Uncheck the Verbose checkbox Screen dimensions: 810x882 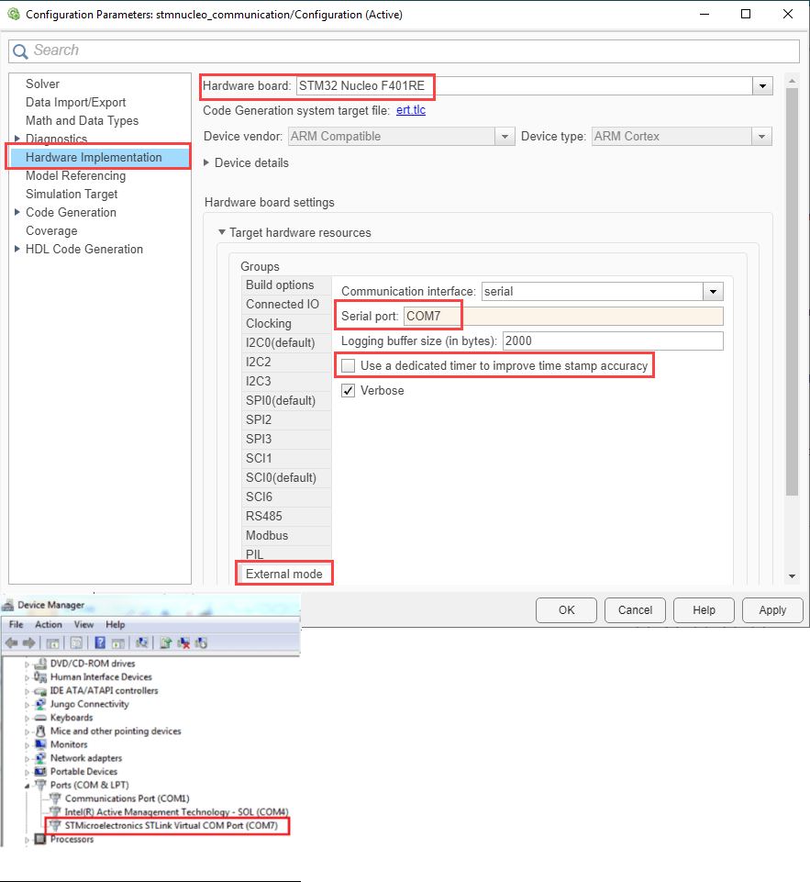click(349, 391)
